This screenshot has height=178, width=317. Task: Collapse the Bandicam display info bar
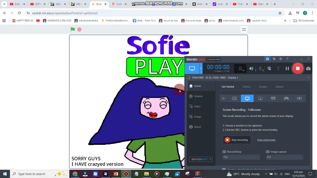coord(308,77)
